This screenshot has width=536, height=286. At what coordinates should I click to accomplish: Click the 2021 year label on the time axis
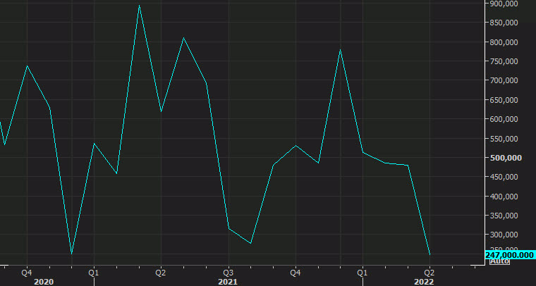228,282
